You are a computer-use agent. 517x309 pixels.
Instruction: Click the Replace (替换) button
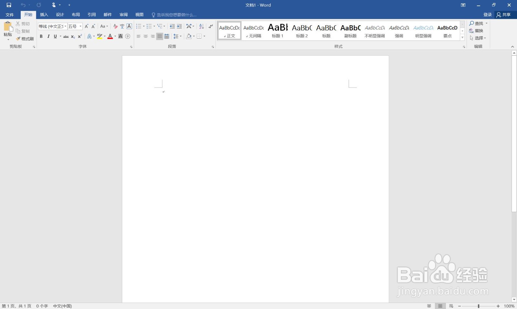476,31
